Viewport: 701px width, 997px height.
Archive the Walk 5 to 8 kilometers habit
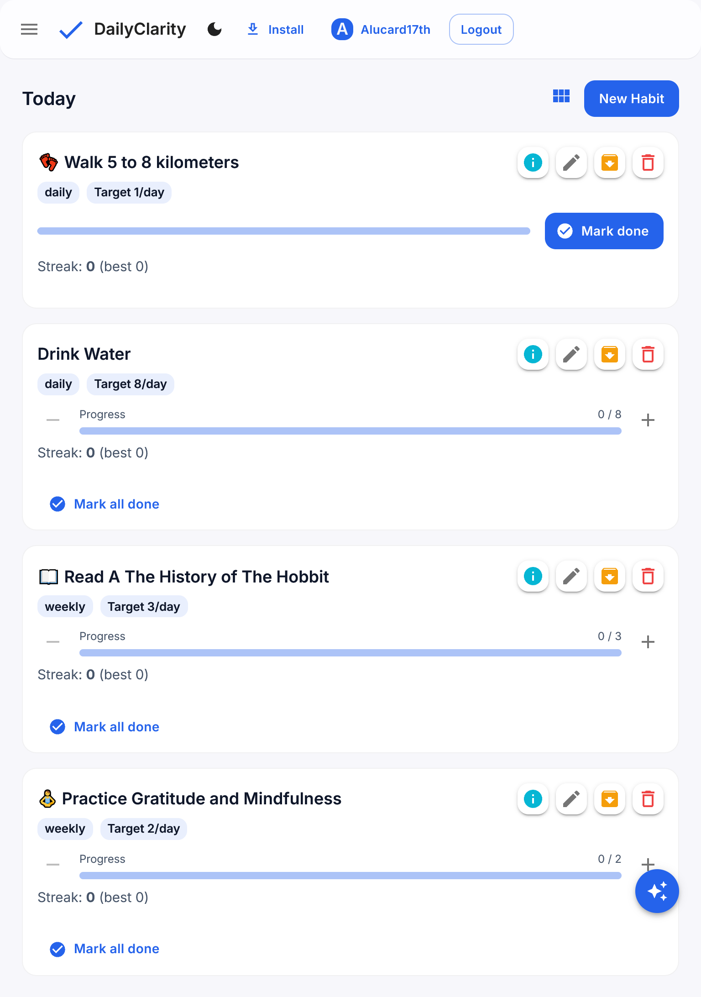click(609, 163)
